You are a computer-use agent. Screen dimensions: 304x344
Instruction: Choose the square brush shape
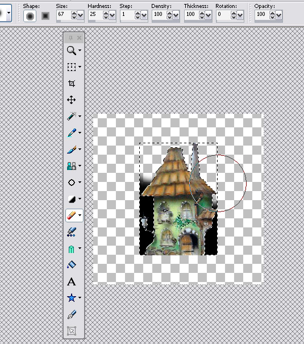pos(45,16)
